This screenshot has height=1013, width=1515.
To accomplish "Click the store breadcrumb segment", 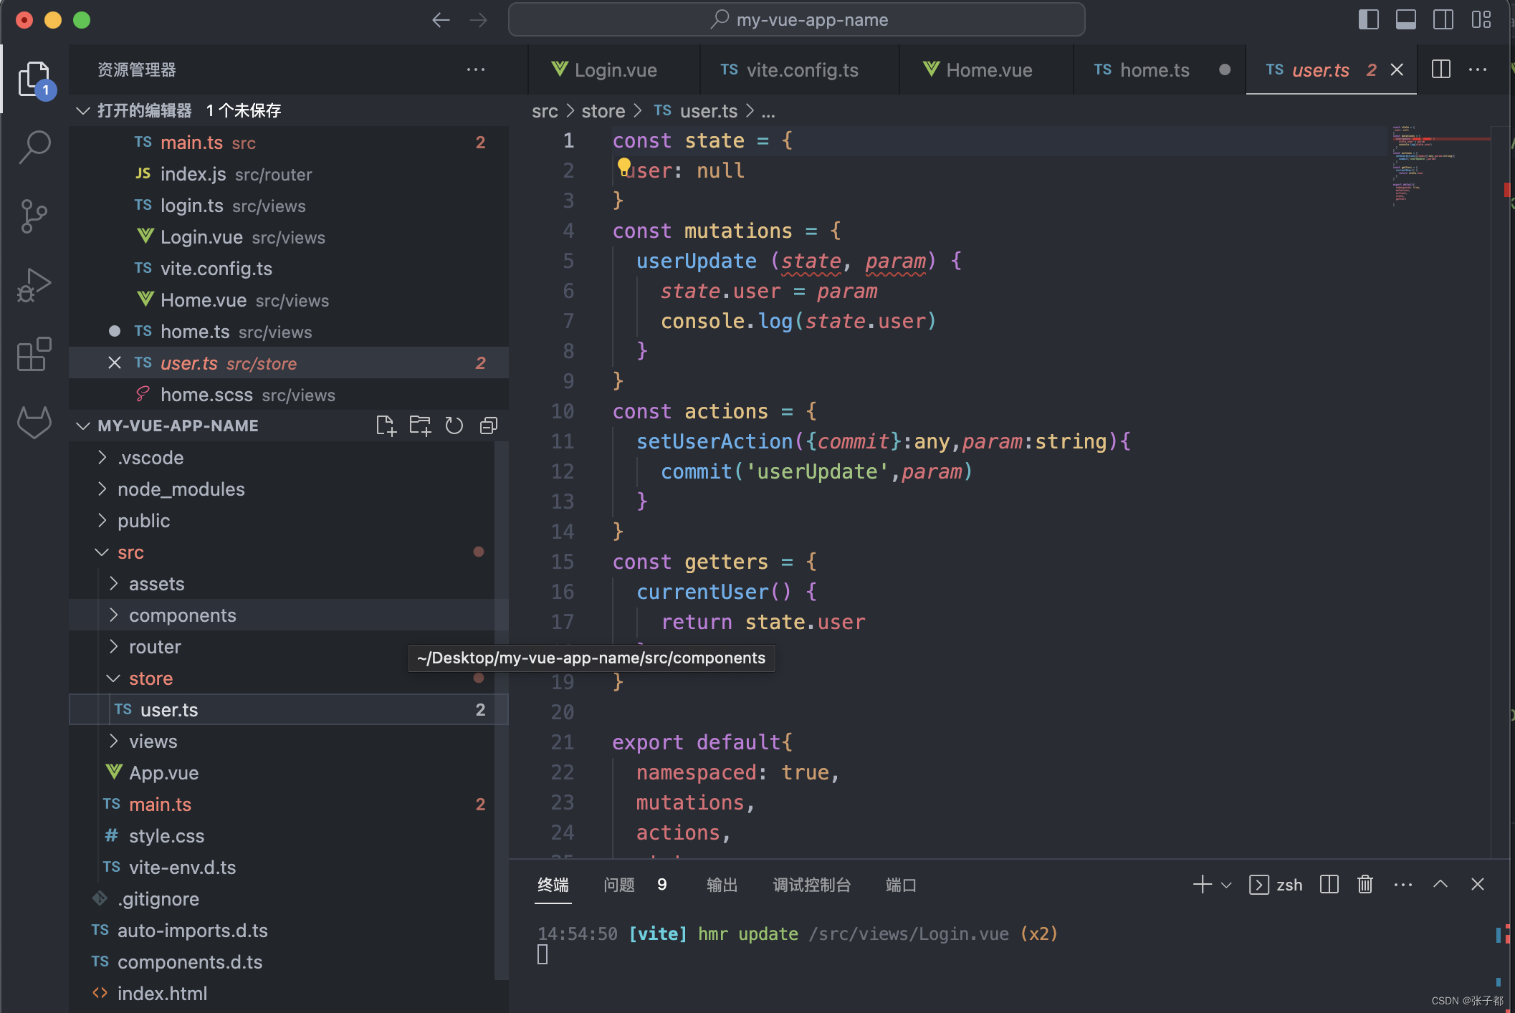I will (x=603, y=111).
